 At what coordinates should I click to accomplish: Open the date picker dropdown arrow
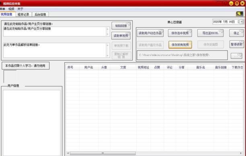tap(242, 22)
